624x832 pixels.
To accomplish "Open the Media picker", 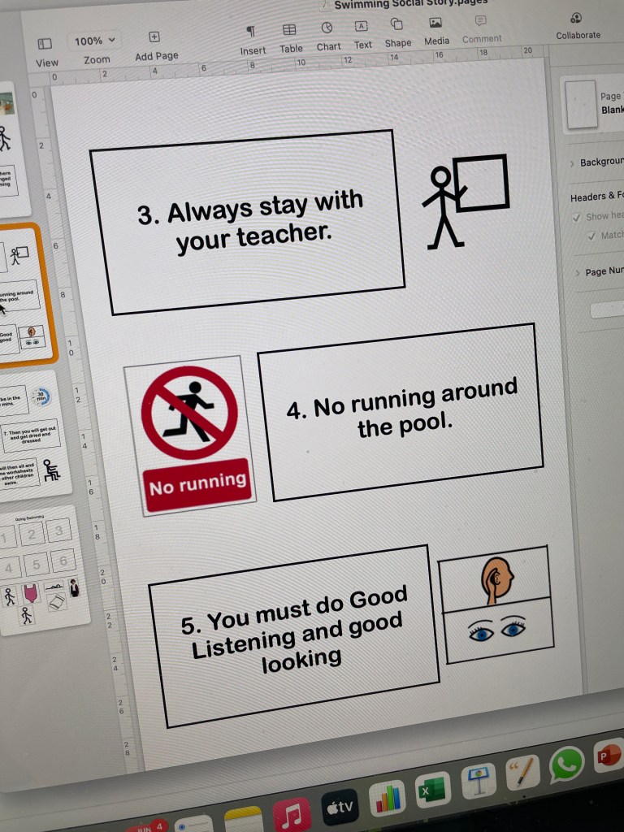I will pyautogui.click(x=435, y=23).
